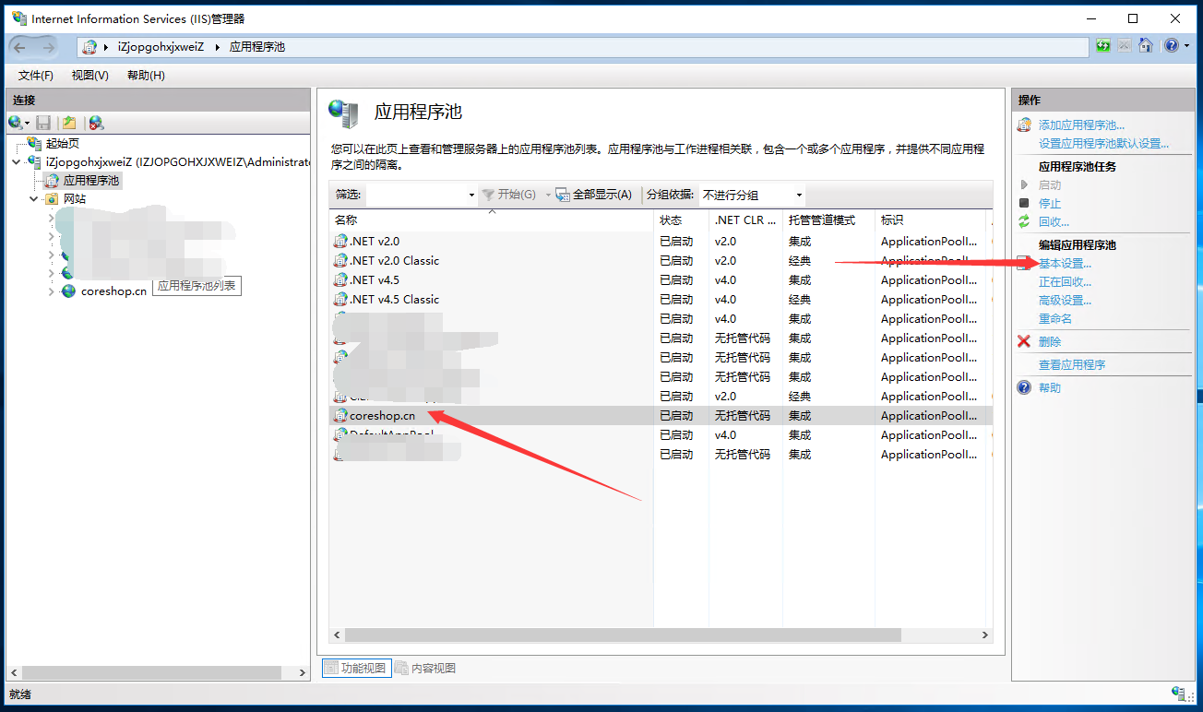Click the green refresh page icon
Screen dimensions: 1203x712
pos(1103,45)
